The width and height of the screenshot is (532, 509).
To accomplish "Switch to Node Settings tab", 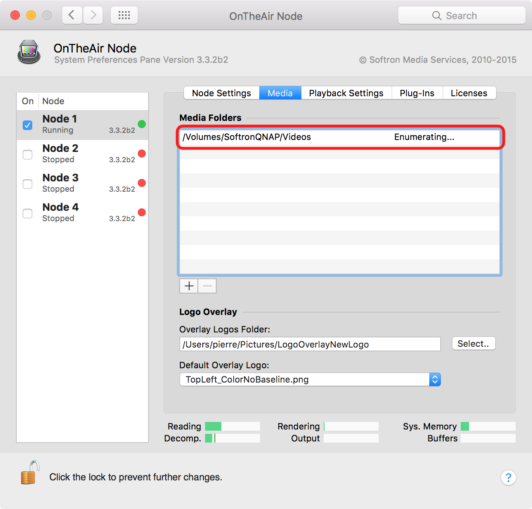I will click(221, 93).
